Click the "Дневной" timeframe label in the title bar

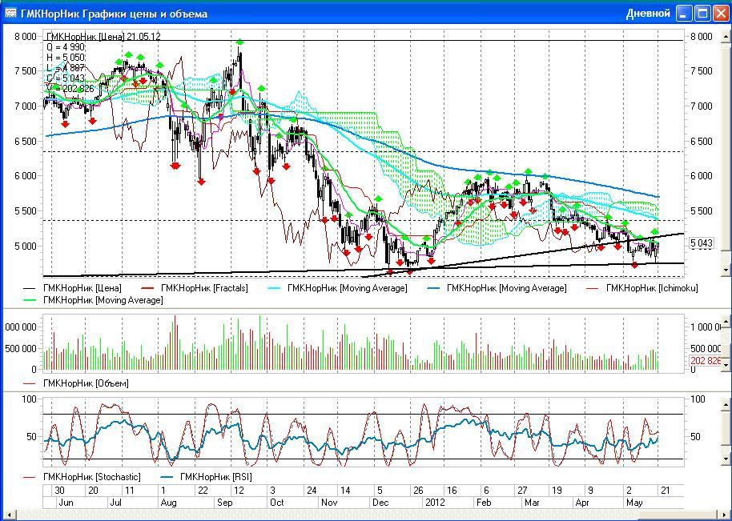(648, 14)
